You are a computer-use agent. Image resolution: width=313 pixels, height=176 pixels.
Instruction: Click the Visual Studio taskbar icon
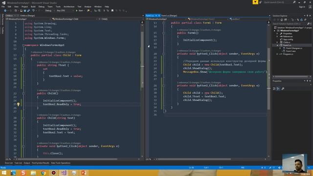click(64, 173)
